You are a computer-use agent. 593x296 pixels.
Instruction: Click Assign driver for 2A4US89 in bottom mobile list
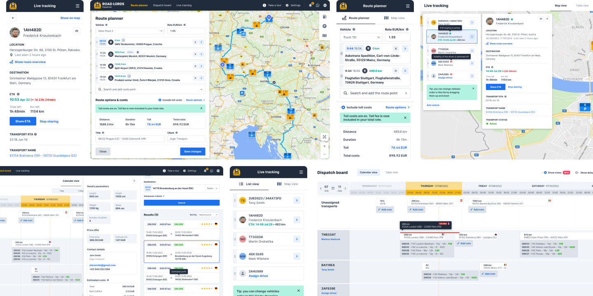tap(259, 276)
